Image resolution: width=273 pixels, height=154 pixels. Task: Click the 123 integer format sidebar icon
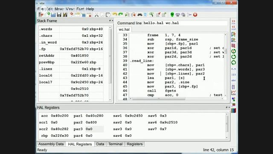(233, 74)
